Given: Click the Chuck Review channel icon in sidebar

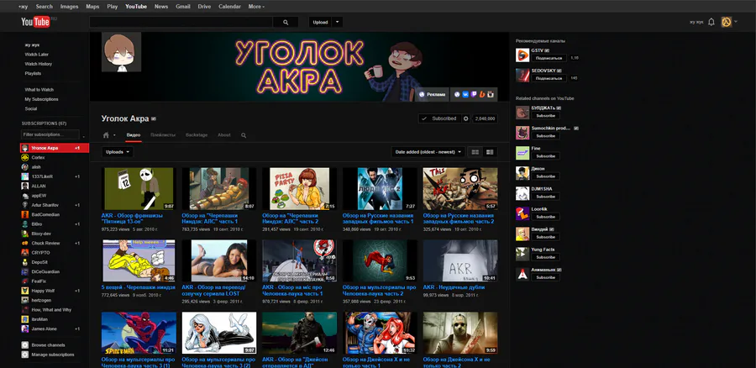Looking at the screenshot, I should [x=24, y=243].
